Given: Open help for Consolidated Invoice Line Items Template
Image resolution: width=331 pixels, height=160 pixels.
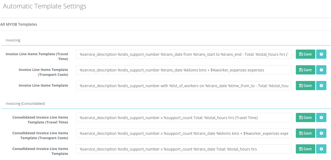Looking at the screenshot, I should tap(321, 149).
